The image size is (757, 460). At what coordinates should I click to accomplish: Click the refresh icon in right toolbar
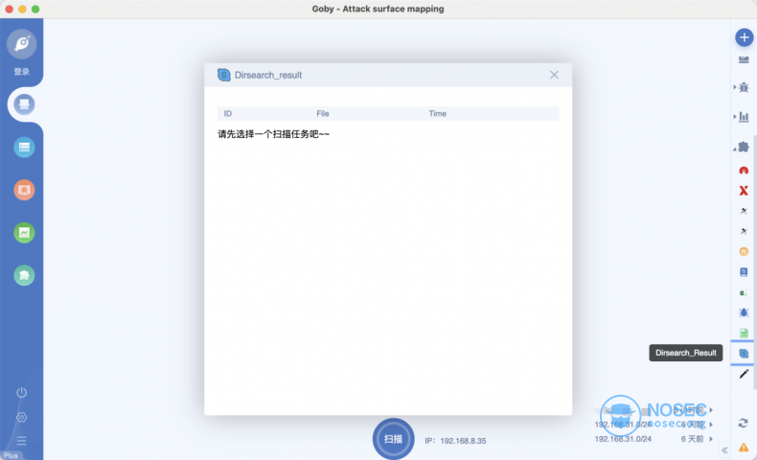pos(743,423)
